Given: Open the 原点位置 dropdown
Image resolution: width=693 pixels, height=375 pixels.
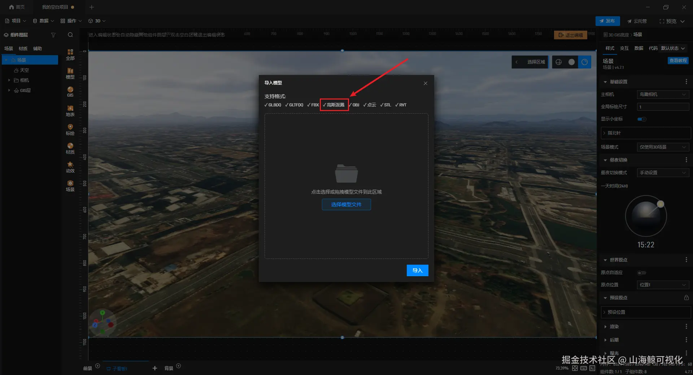Looking at the screenshot, I should [x=663, y=285].
